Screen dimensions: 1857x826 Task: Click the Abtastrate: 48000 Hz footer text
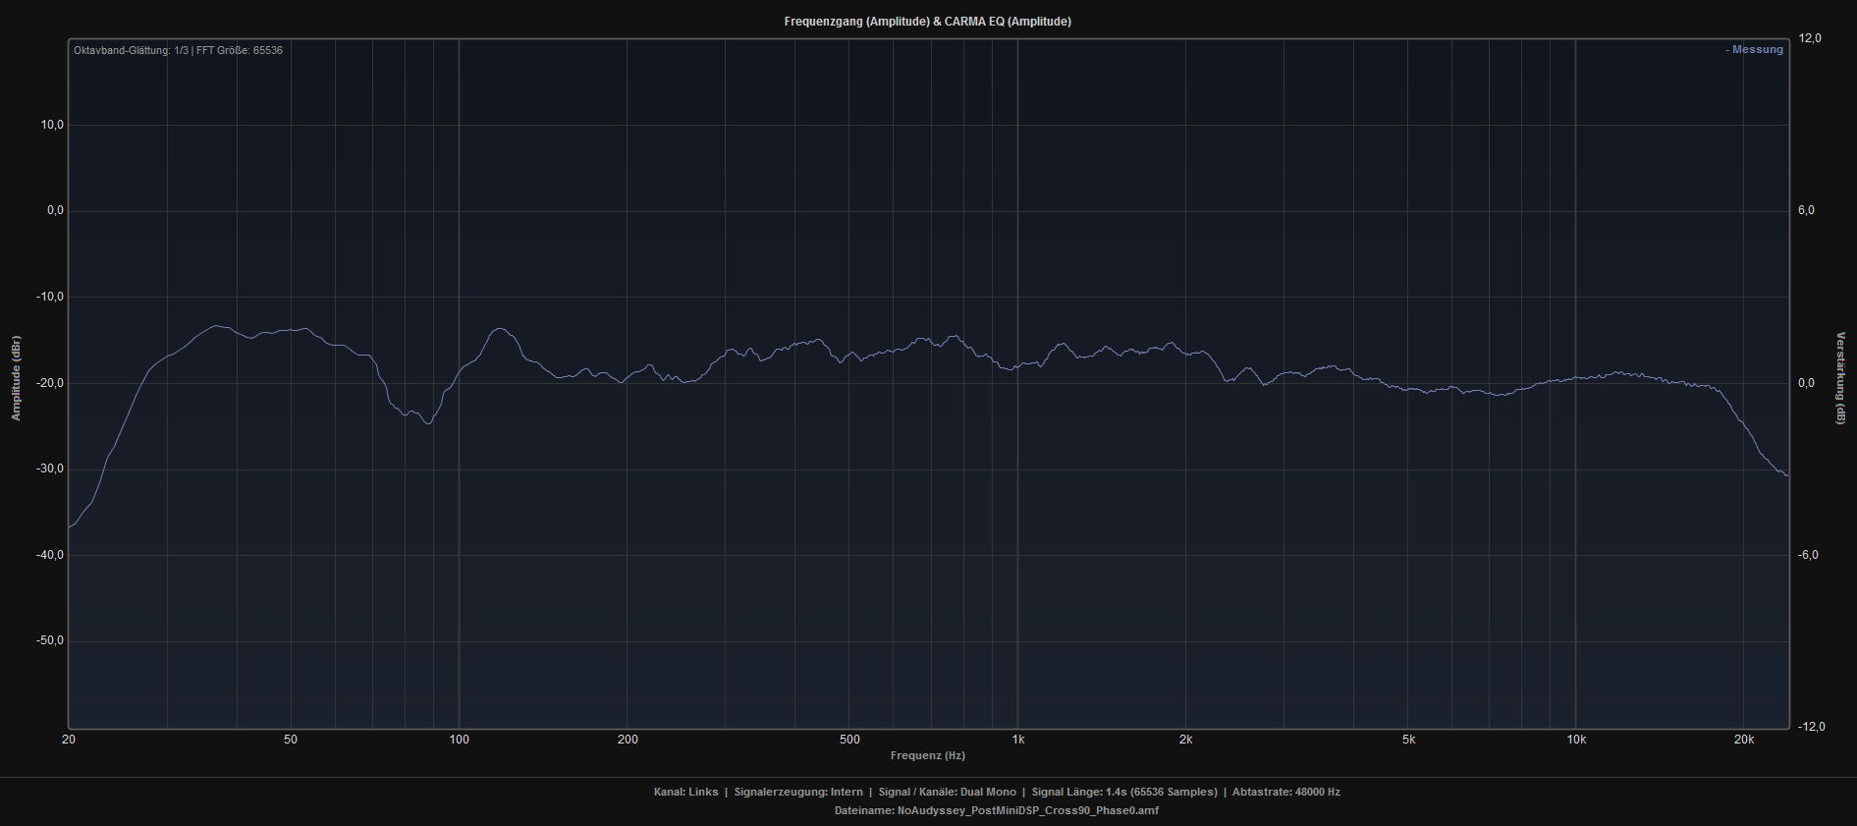coord(1285,792)
